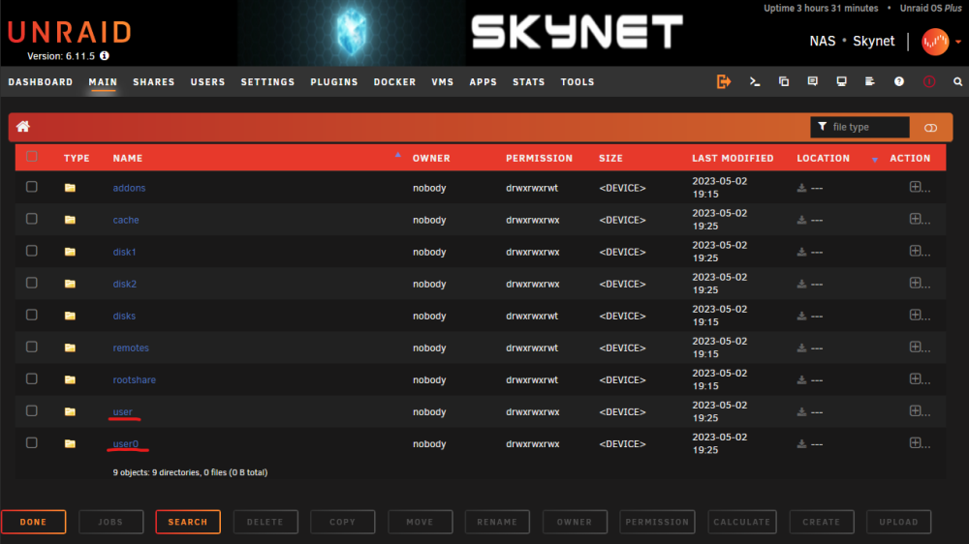Open the Tools menu
The image size is (969, 544).
[578, 82]
